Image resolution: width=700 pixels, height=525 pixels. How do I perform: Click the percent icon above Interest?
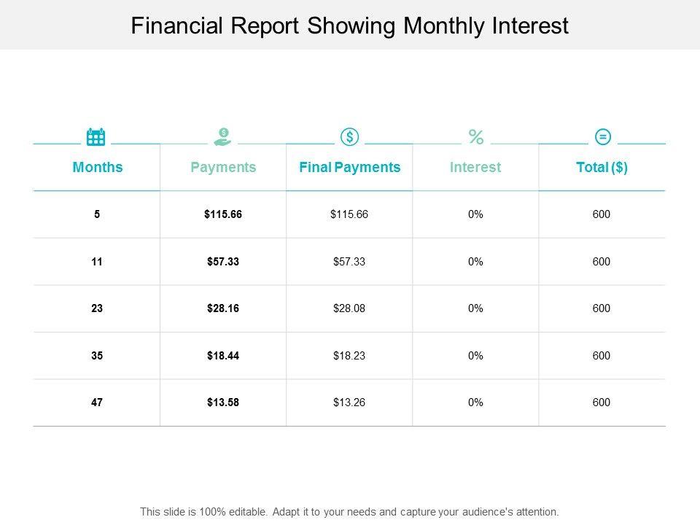click(x=476, y=136)
